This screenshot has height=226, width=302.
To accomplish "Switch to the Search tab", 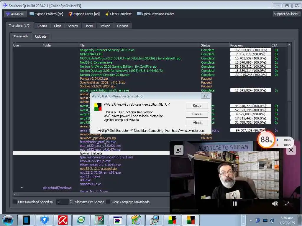I will [73, 26].
